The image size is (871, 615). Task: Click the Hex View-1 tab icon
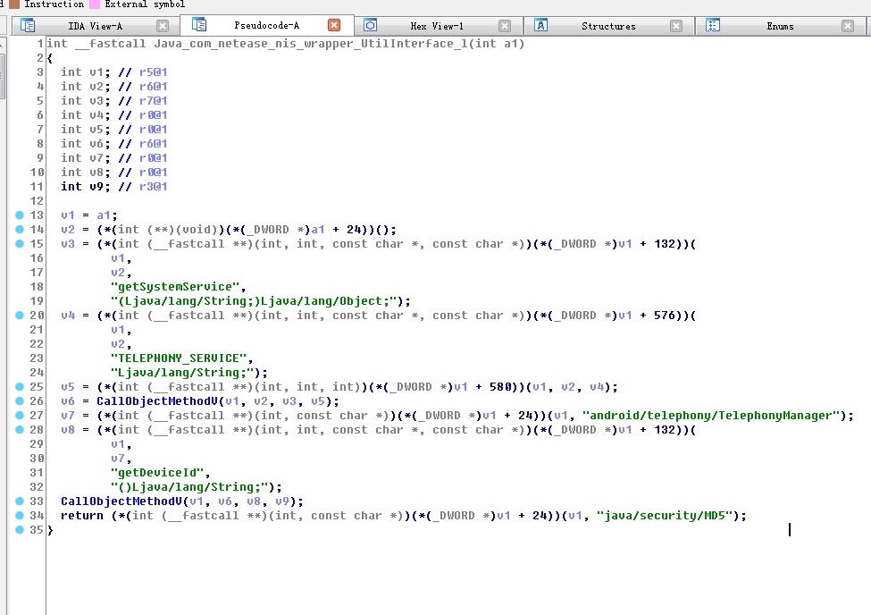point(370,26)
